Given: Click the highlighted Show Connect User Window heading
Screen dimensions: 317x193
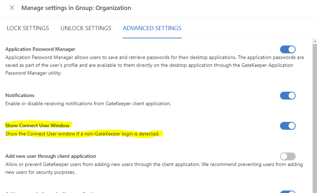Looking at the screenshot, I should tap(37, 125).
